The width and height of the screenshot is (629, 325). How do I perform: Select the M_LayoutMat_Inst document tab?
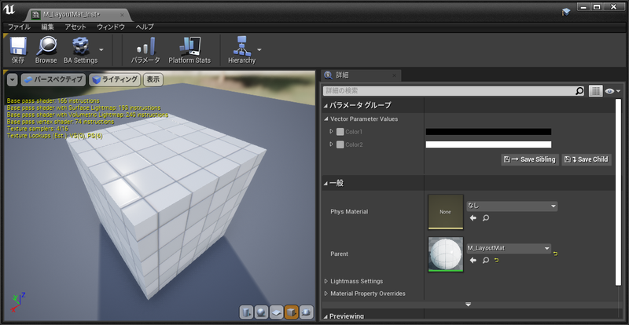pyautogui.click(x=77, y=15)
